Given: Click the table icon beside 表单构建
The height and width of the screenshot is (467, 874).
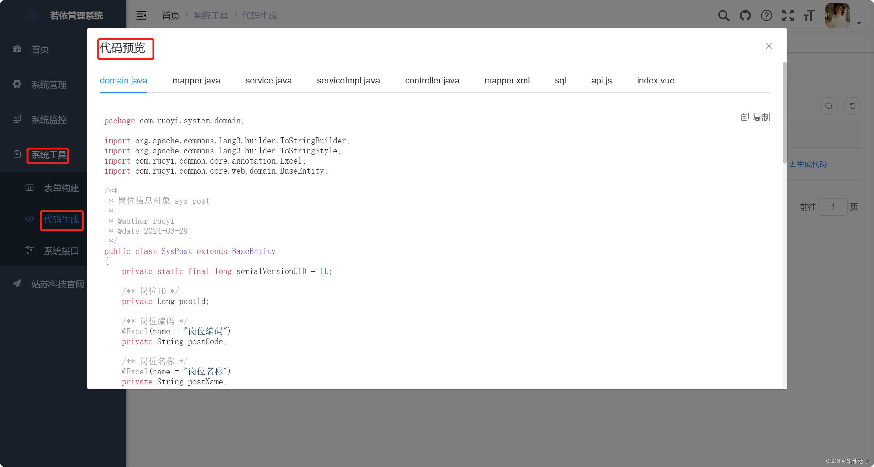Looking at the screenshot, I should point(30,188).
